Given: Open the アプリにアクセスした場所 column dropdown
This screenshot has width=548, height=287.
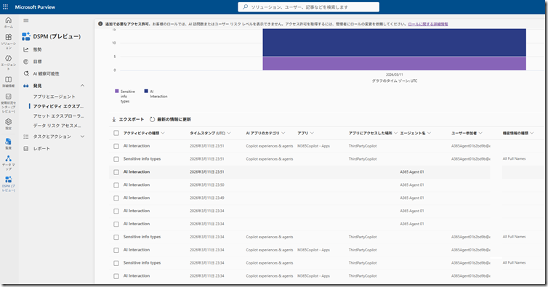Looking at the screenshot, I should (x=396, y=133).
